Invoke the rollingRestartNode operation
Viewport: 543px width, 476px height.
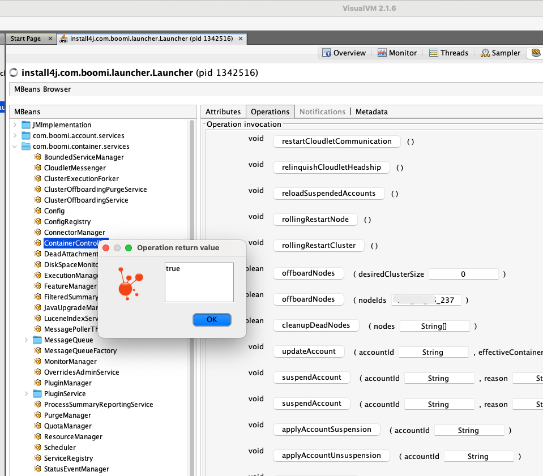[315, 220]
